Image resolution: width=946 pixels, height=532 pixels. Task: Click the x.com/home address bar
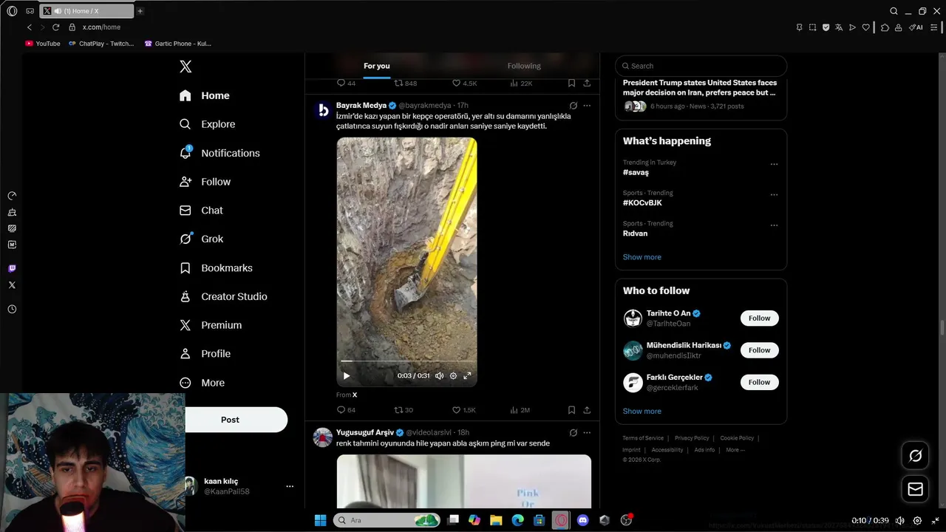101,27
